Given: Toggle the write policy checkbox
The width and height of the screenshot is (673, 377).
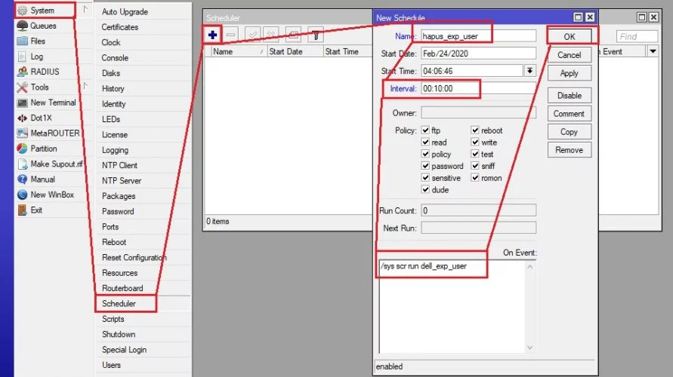Looking at the screenshot, I should 475,142.
